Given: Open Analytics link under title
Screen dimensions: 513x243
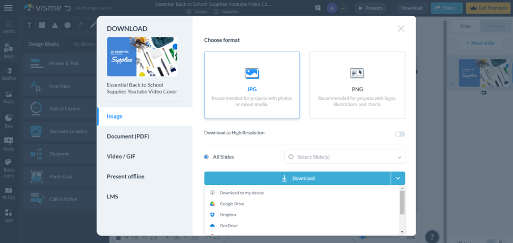Looking at the screenshot, I should [x=226, y=12].
